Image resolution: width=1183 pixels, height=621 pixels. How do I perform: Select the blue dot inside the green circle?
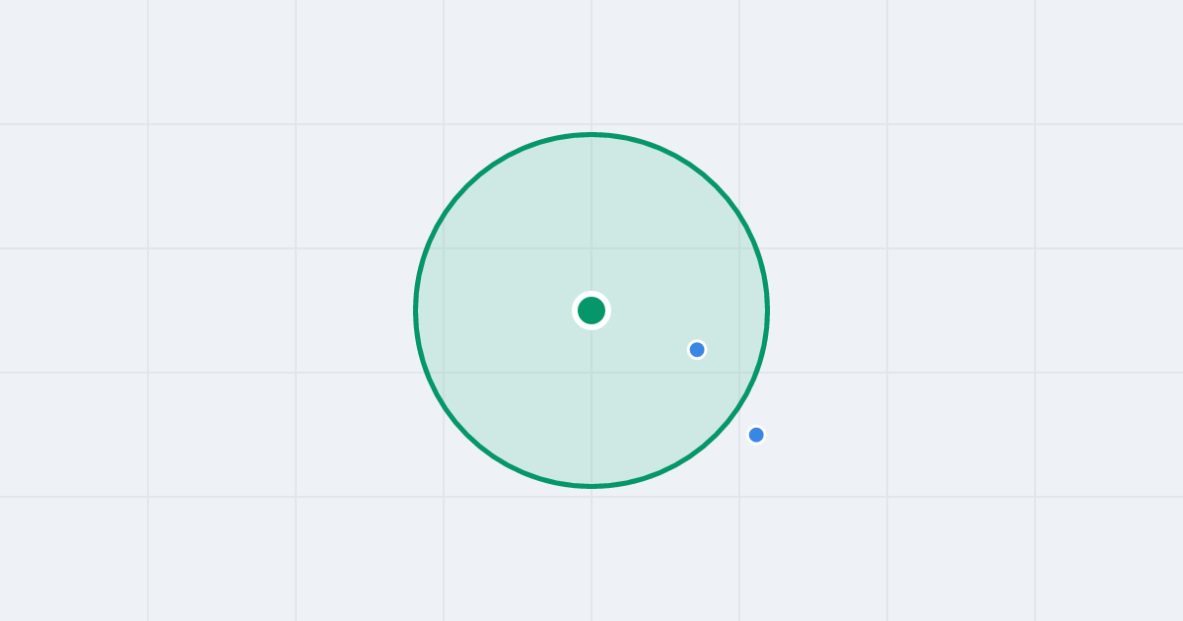(x=697, y=350)
